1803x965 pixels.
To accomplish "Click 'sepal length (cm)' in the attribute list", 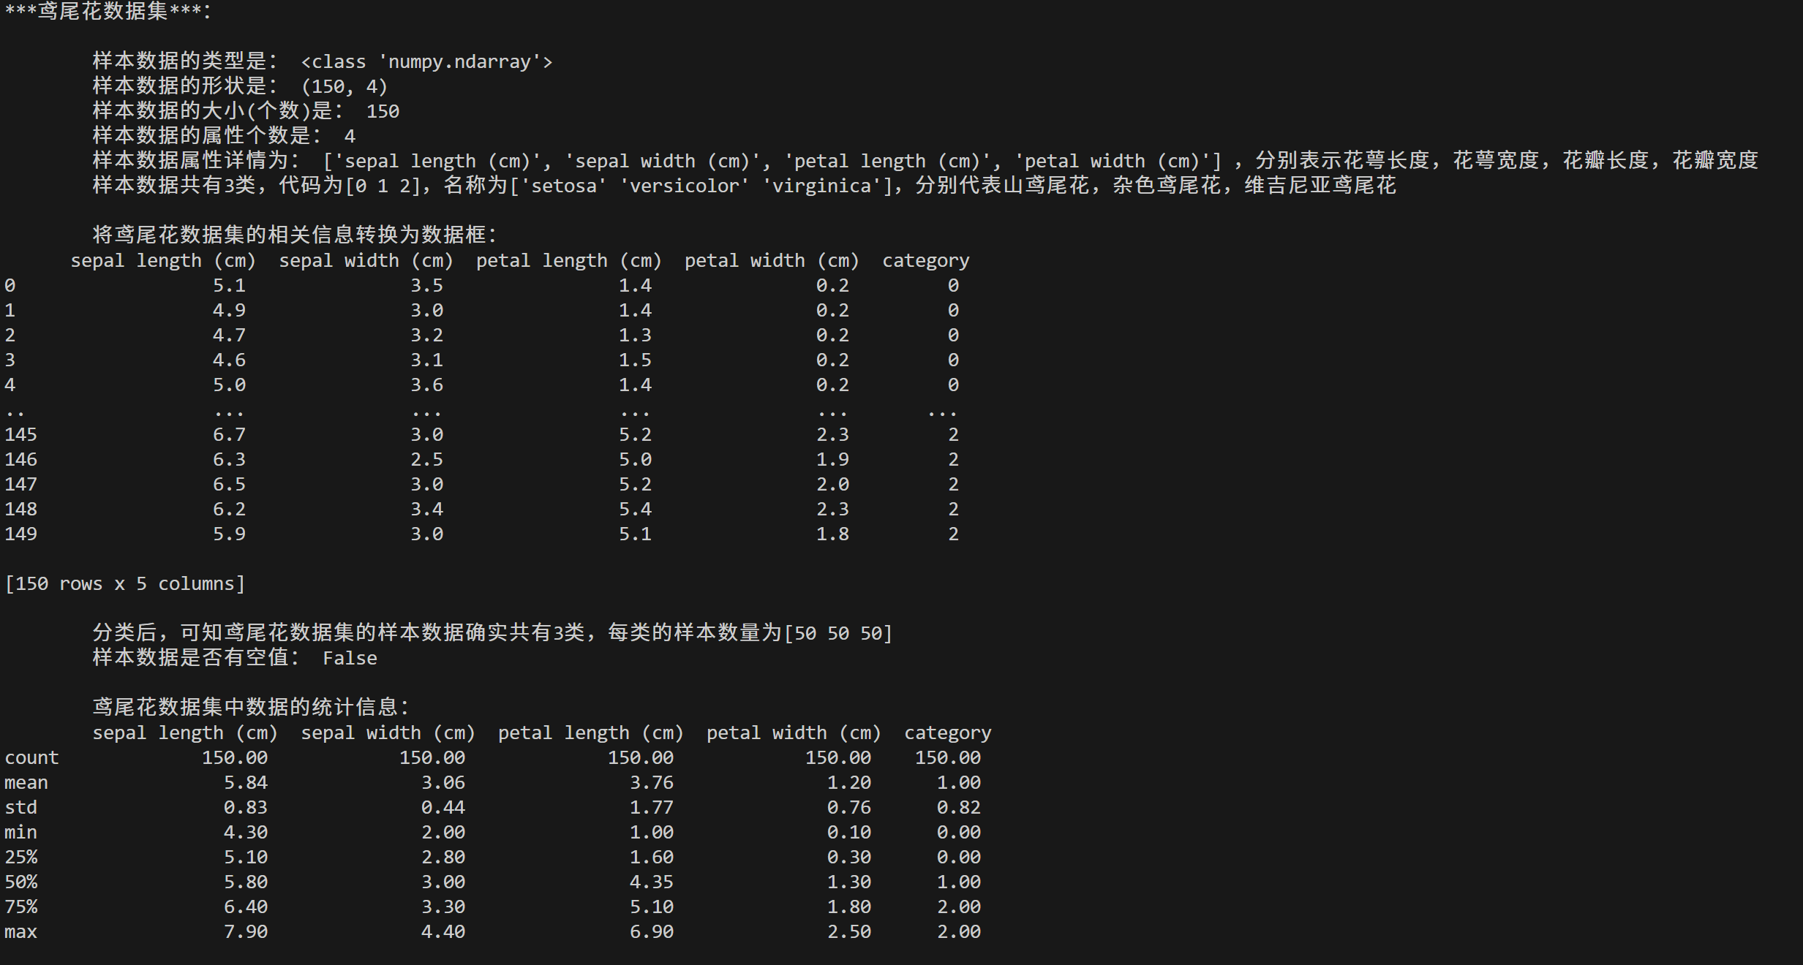I will tap(437, 161).
